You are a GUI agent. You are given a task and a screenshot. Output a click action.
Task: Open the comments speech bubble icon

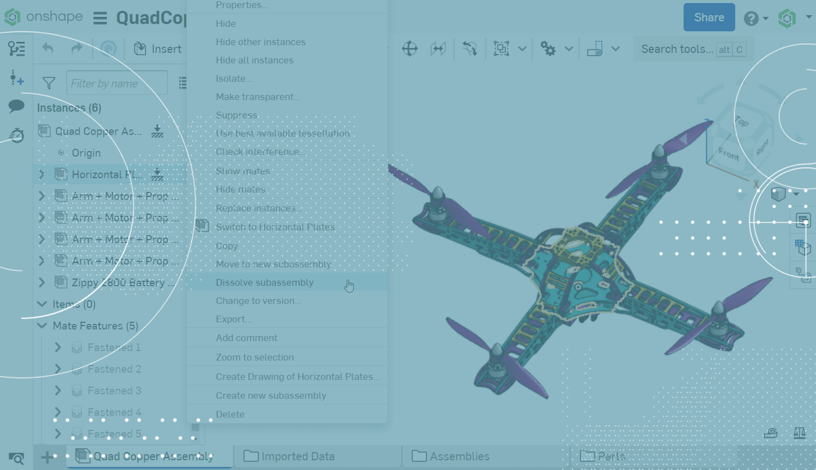point(16,106)
